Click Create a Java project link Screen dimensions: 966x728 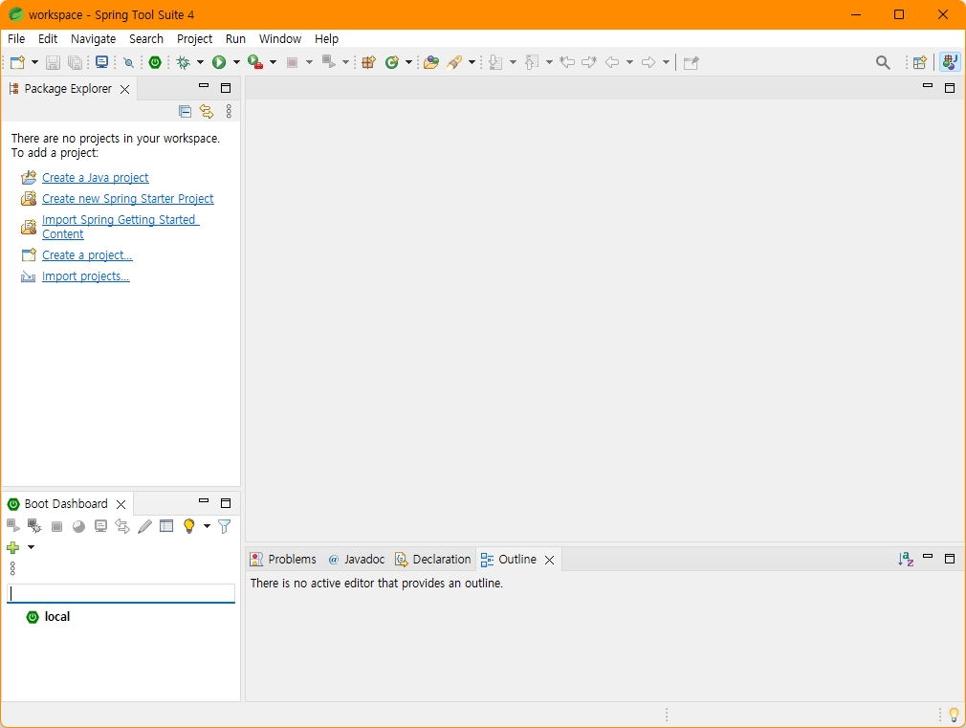pos(95,178)
